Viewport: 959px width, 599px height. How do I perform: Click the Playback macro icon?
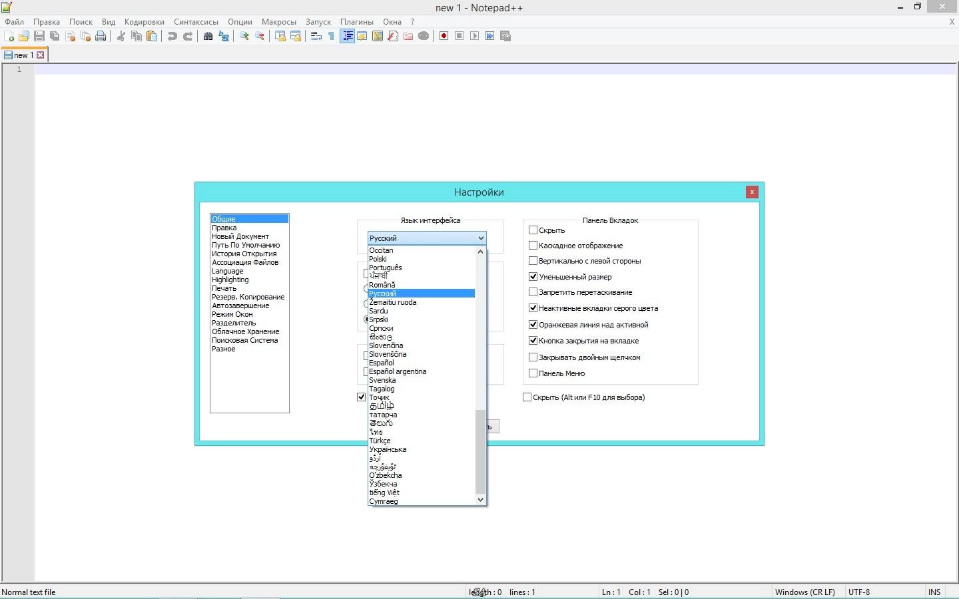(475, 36)
